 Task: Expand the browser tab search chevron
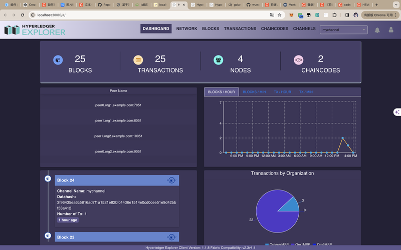click(396, 4)
